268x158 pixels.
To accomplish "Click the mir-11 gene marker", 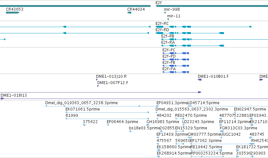I will click(168, 19).
